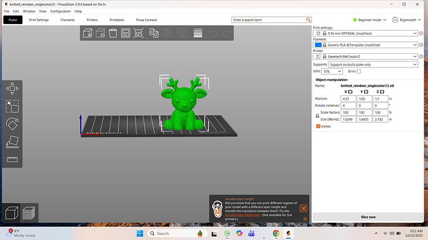
Task: Open the Windows Start menu
Action: [x=140, y=233]
